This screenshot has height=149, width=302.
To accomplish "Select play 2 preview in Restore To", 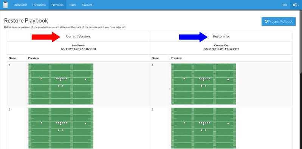I will (204, 128).
